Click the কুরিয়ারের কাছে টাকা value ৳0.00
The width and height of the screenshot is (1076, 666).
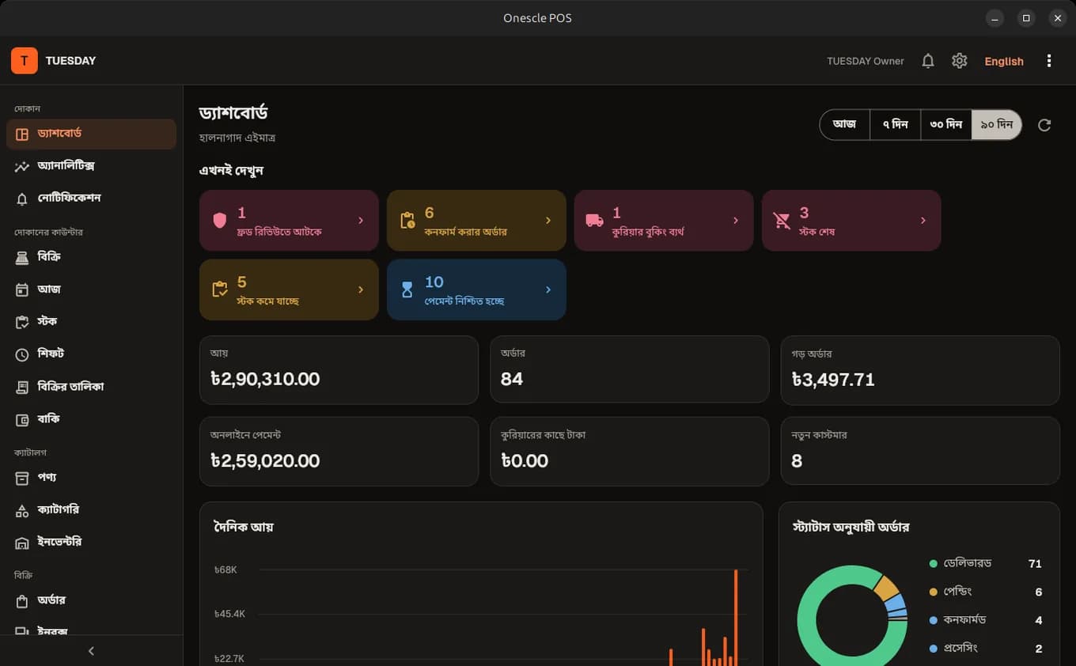pos(525,461)
